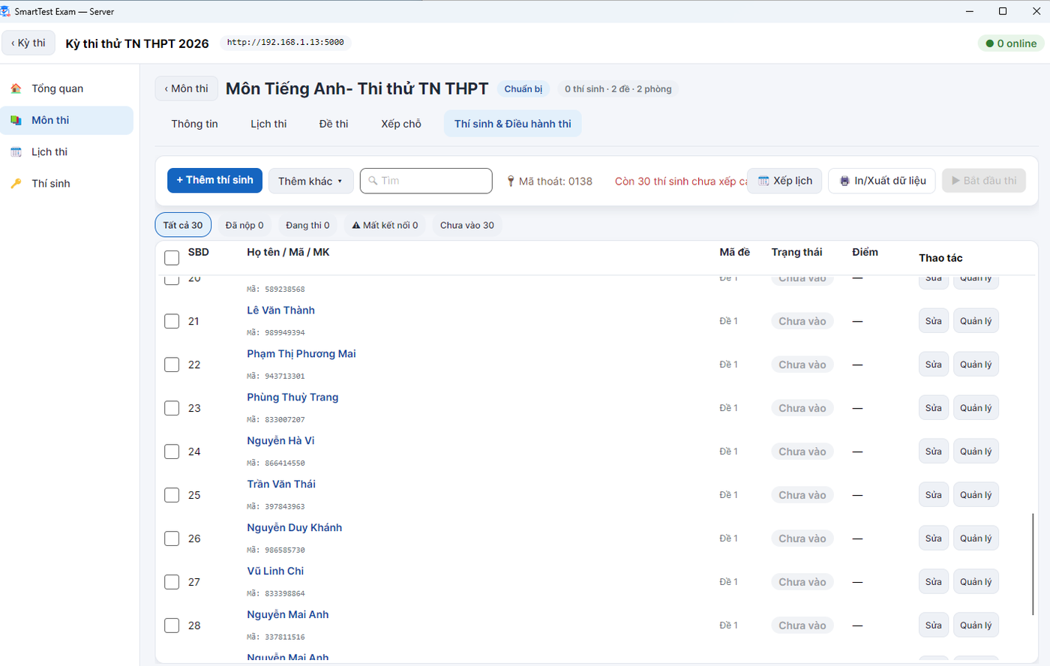Select all candidates with the header checkbox
The width and height of the screenshot is (1050, 666).
tap(172, 258)
